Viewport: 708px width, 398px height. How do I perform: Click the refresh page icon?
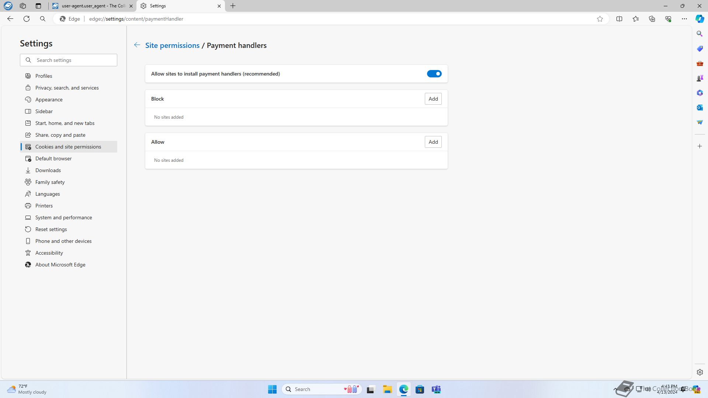point(27,19)
